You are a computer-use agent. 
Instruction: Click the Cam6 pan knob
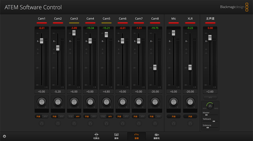coord(123,102)
